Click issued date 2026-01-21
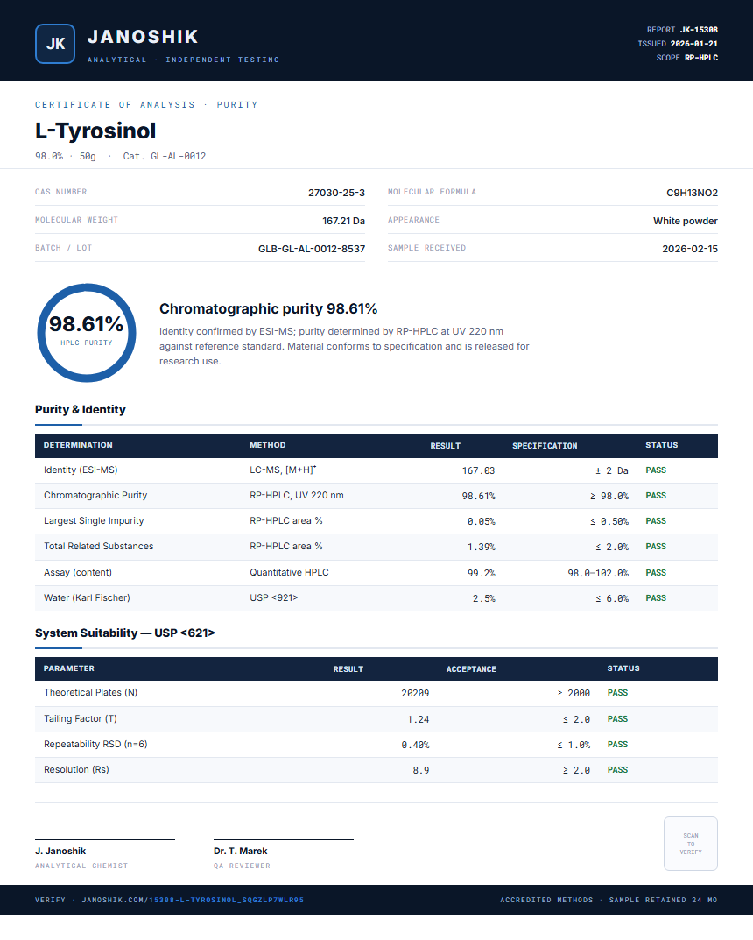The width and height of the screenshot is (753, 940). pyautogui.click(x=693, y=44)
